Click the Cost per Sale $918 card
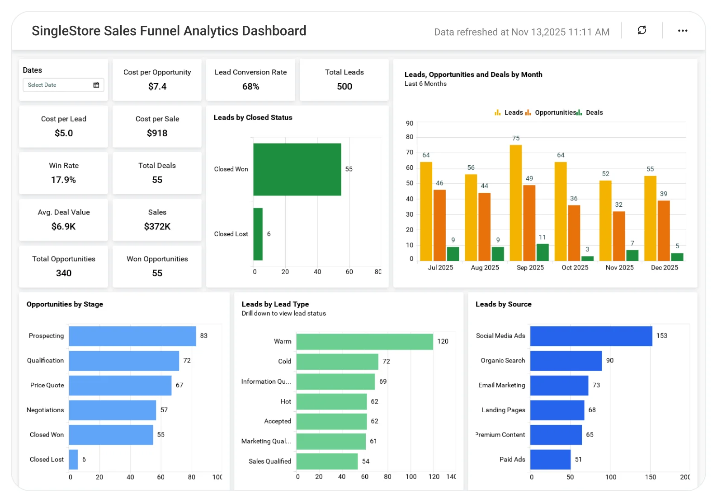 157,126
